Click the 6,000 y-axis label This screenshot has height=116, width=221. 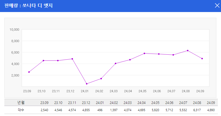click(15, 52)
